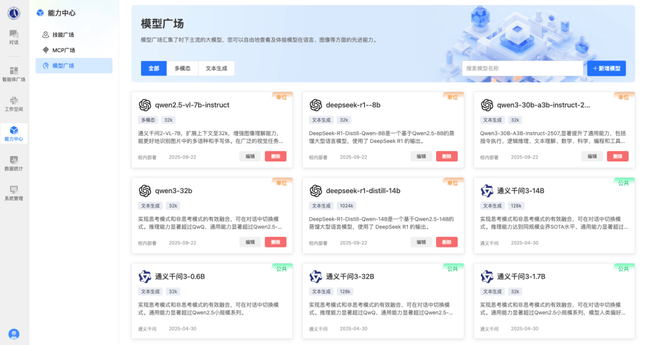Screen dimensions: 646x345
Task: Select the 全部 filter tab
Action: click(x=154, y=69)
